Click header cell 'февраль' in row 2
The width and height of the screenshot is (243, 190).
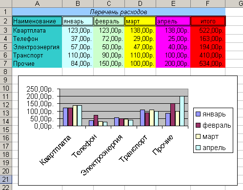point(109,21)
